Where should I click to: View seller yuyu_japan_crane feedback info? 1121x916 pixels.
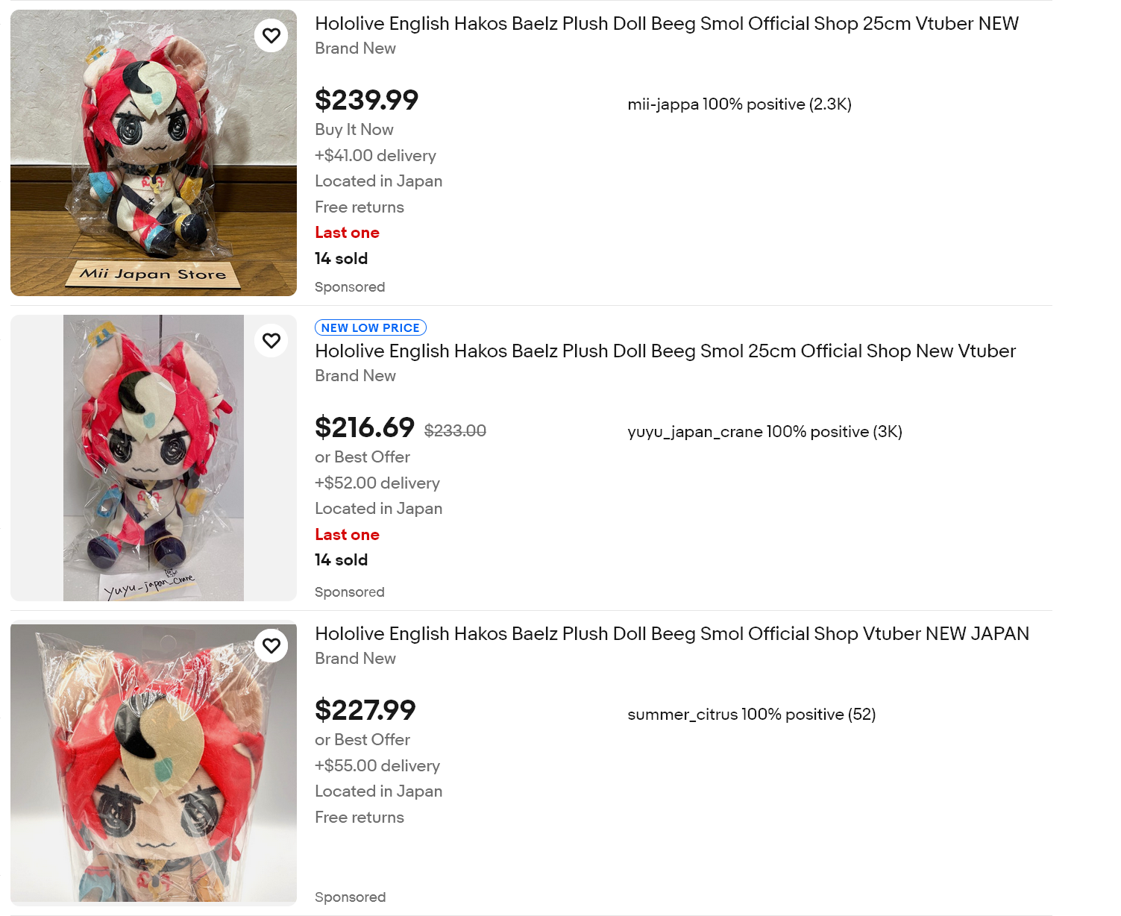764,432
